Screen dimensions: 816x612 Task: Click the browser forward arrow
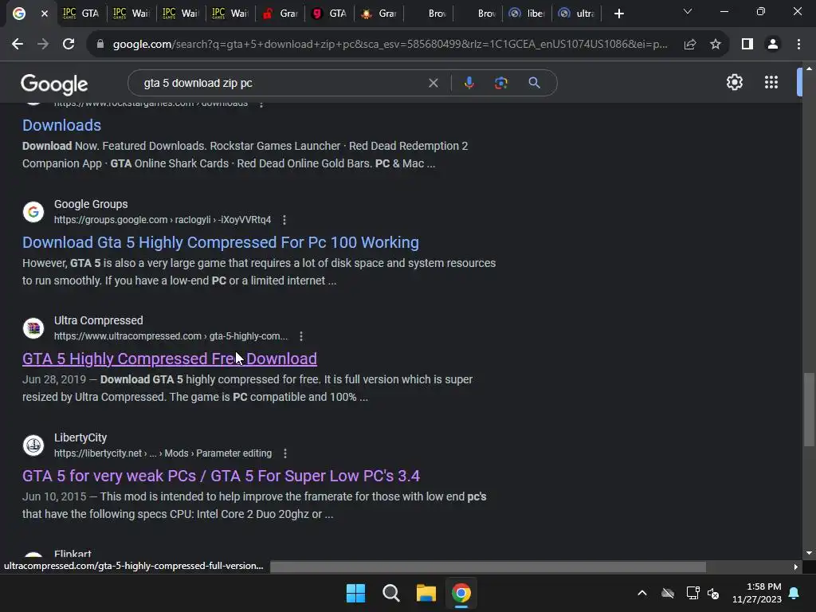pos(43,45)
